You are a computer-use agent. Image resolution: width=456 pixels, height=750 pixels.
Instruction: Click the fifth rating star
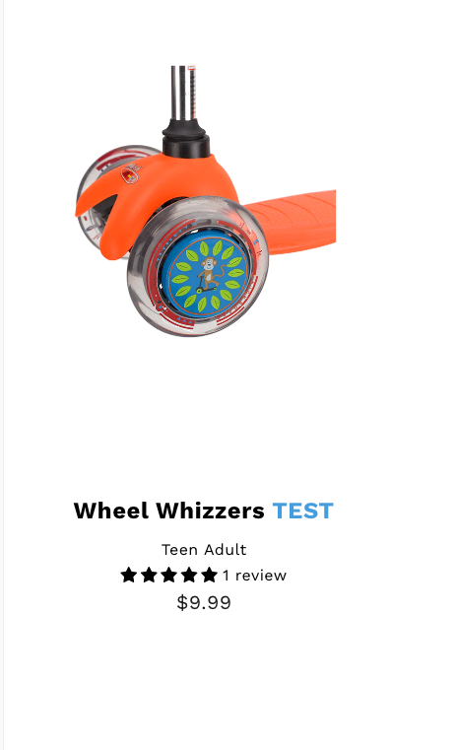click(x=209, y=575)
